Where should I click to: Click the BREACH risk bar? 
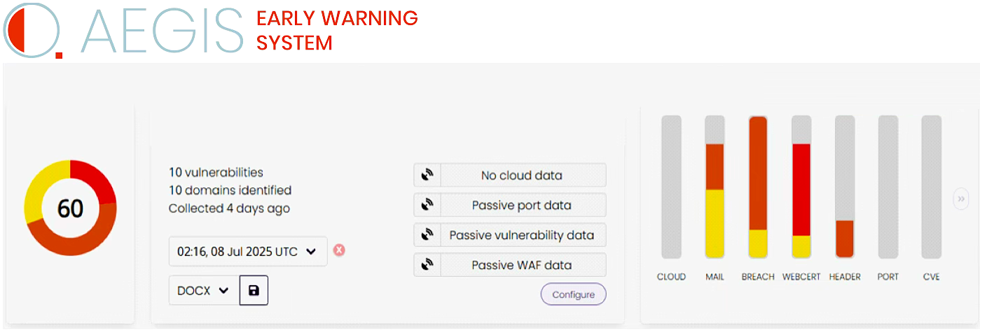(758, 187)
